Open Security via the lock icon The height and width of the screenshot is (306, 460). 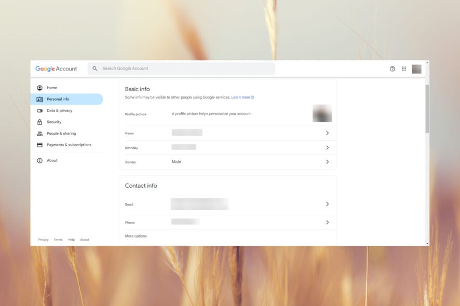(39, 121)
